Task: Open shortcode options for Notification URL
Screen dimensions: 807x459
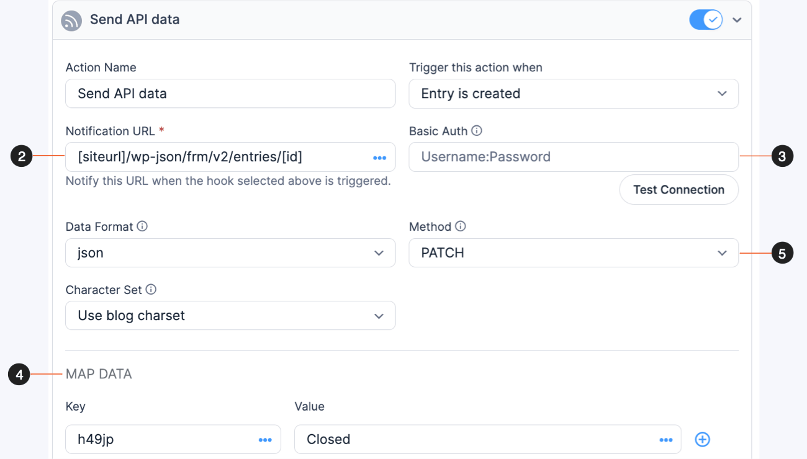Action: click(379, 158)
